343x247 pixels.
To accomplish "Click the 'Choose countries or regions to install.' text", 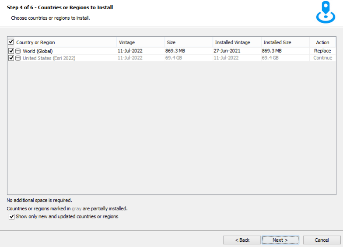I will [x=51, y=18].
